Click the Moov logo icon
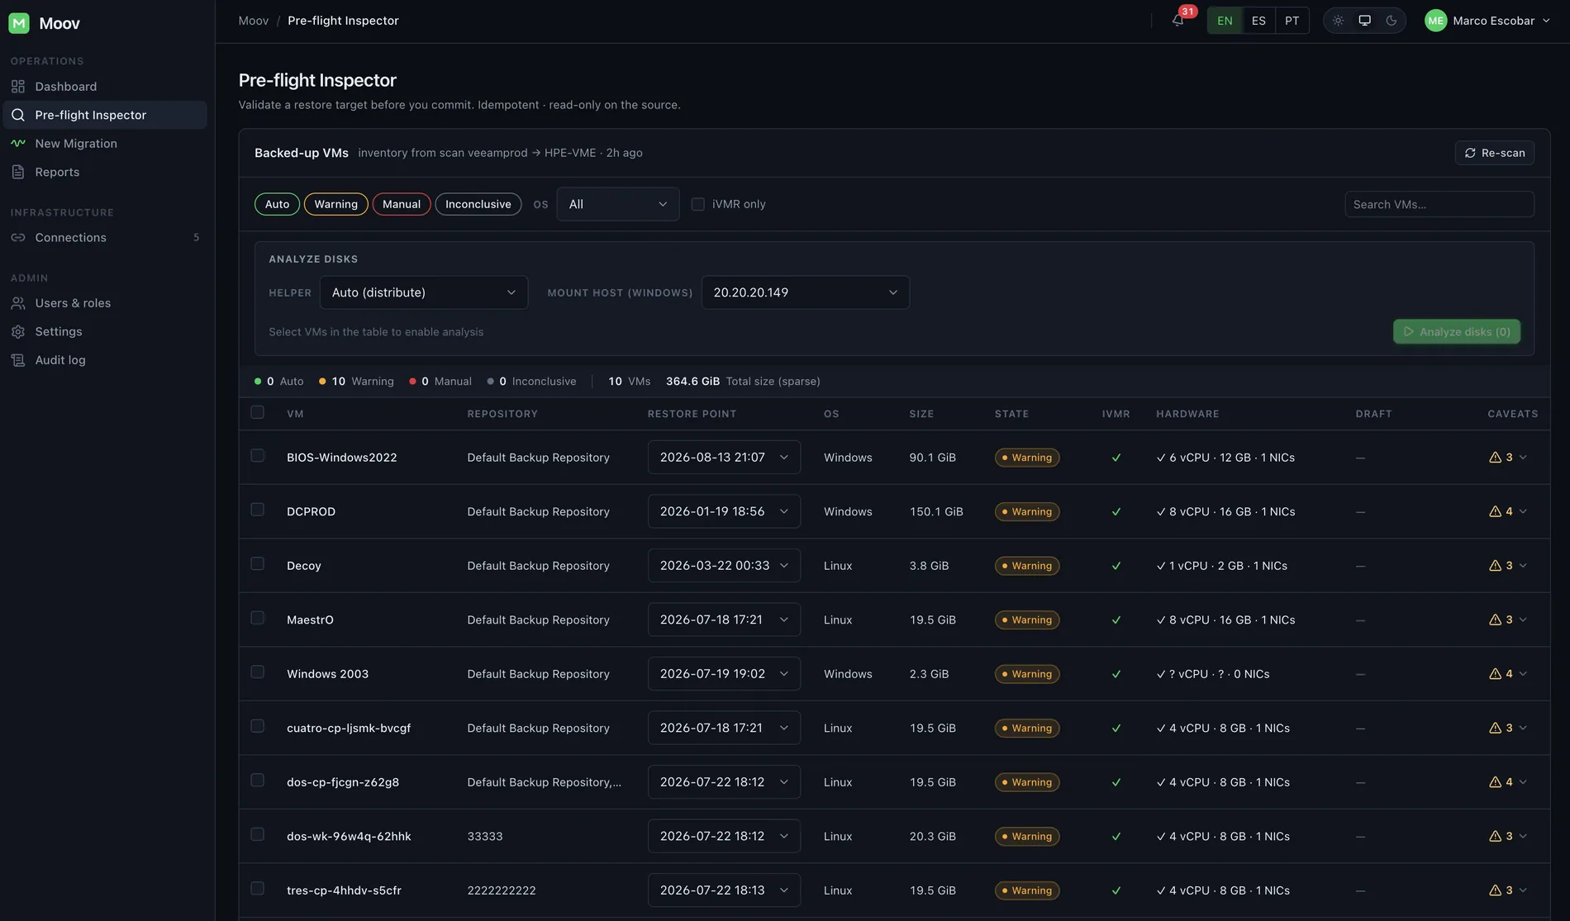The image size is (1570, 921). pos(19,23)
